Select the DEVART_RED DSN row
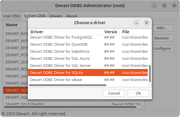Viewport: 180px width, 117px height. pos(16,69)
